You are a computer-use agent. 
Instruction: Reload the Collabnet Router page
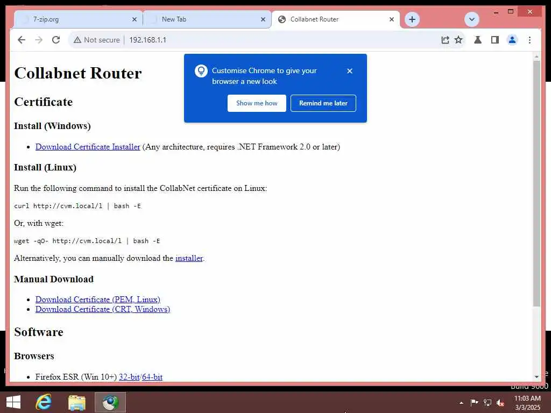56,40
